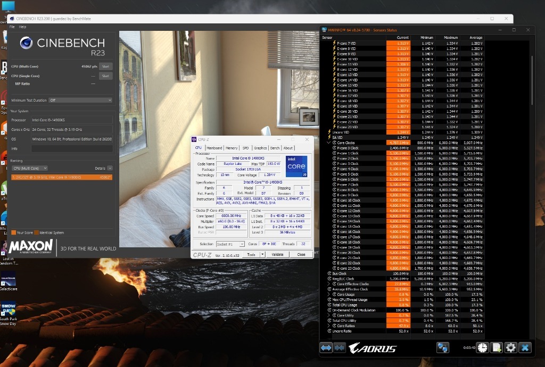Click HWiNFO collapse columns arrows icon
The image size is (545, 367).
point(340,347)
